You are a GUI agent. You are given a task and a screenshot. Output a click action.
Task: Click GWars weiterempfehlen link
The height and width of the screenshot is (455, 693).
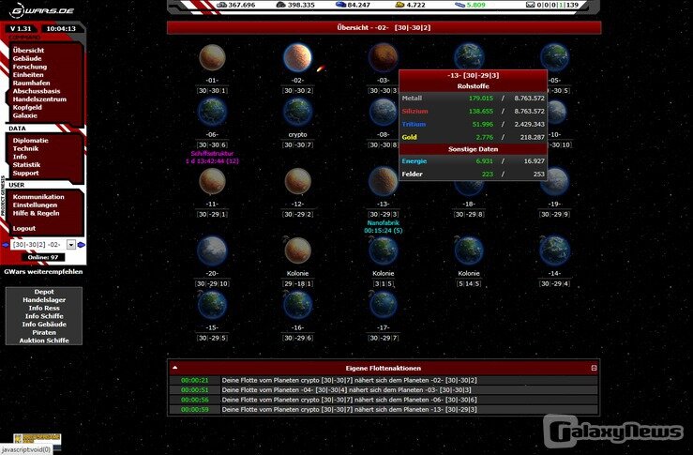(x=43, y=272)
